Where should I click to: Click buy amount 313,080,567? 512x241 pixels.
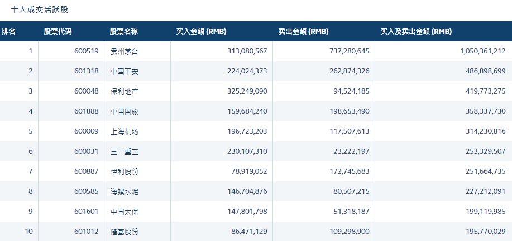click(x=247, y=51)
